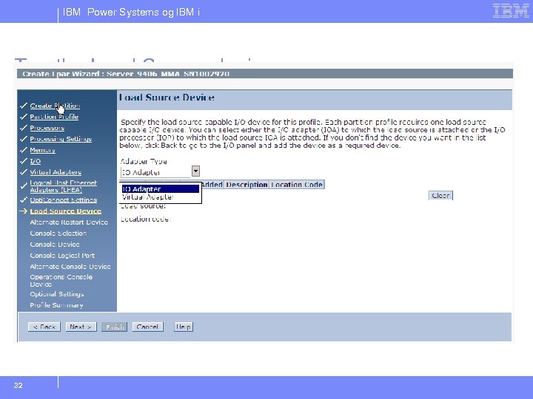Viewport: 533px width, 399px height.
Task: Click Console Logical Port step text
Action: 62,256
